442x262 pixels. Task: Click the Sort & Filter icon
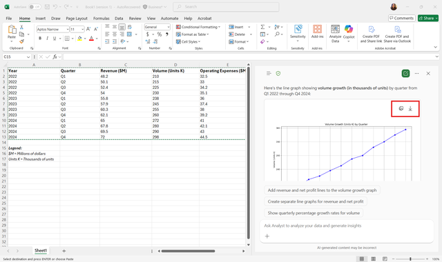click(277, 27)
